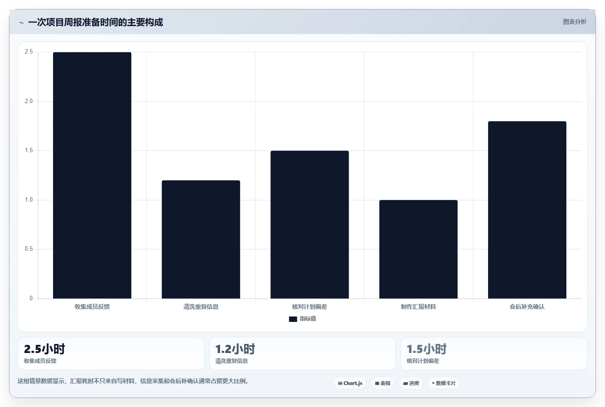This screenshot has width=605, height=407.
Task: Click the summary sentence starting 这组情景数据显示
Action: click(x=134, y=381)
